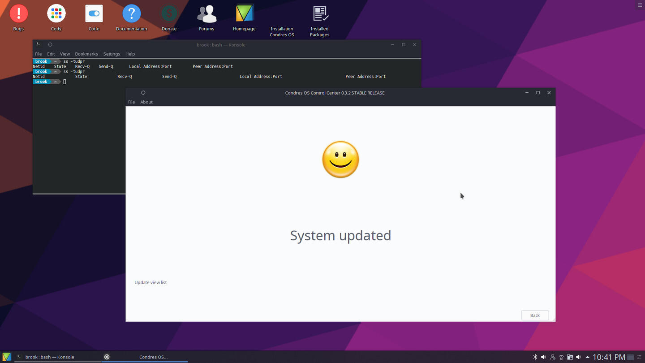
Task: Open the Konsole Edit menu
Action: [x=51, y=54]
